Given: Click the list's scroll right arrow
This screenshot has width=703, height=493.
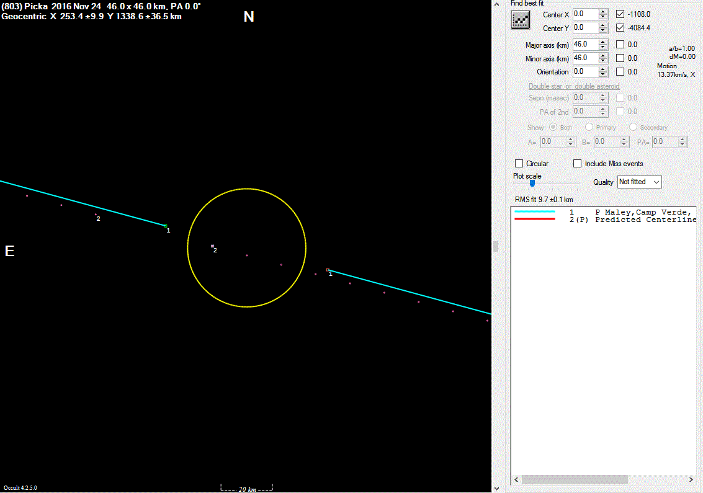Looking at the screenshot, I should (691, 479).
